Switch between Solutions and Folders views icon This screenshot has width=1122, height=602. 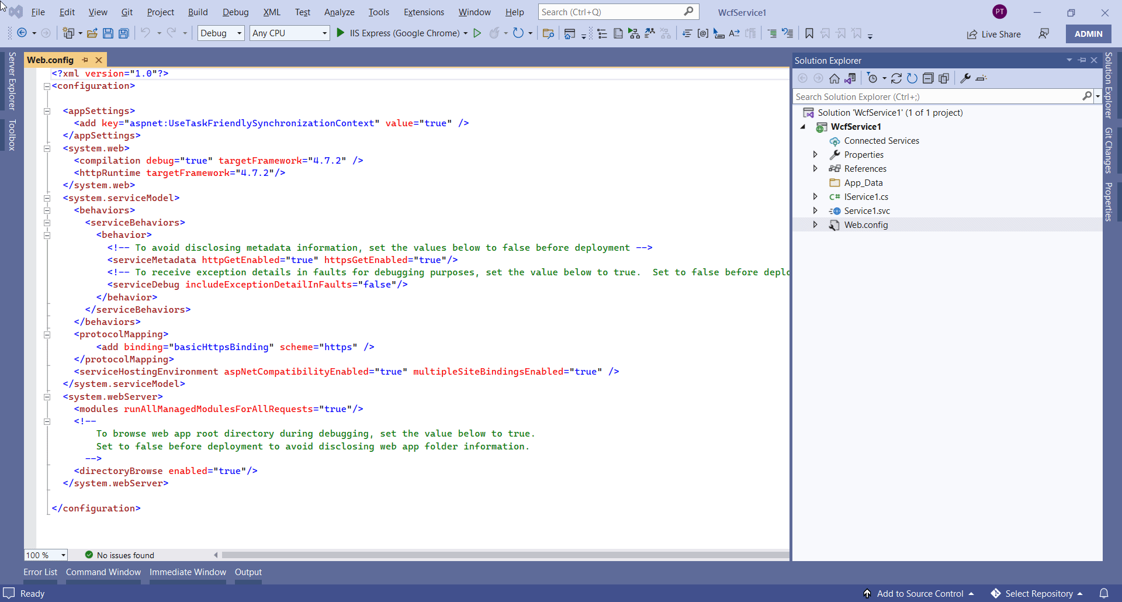point(850,78)
